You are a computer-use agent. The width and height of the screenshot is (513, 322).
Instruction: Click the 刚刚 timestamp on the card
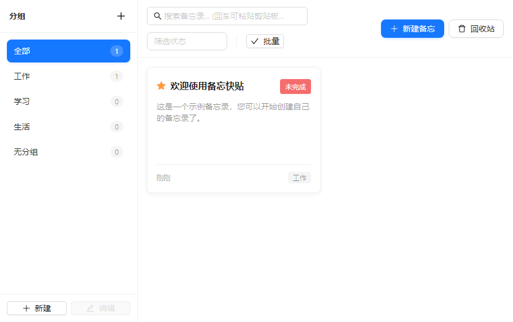[164, 178]
